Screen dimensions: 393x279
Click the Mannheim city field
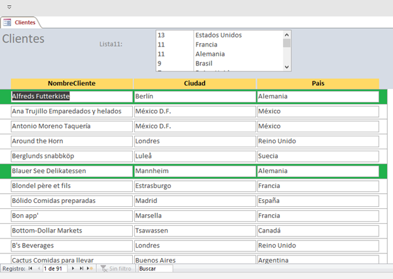pos(195,171)
